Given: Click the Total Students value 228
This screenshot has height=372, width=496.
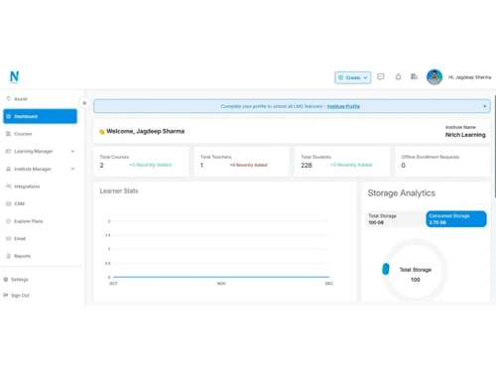Looking at the screenshot, I should tap(307, 165).
